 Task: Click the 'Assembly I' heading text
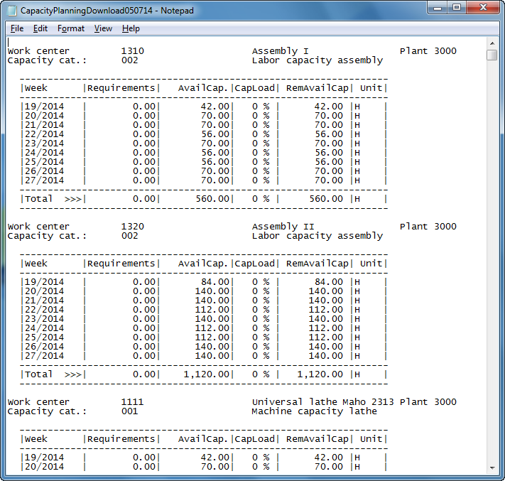pos(280,51)
